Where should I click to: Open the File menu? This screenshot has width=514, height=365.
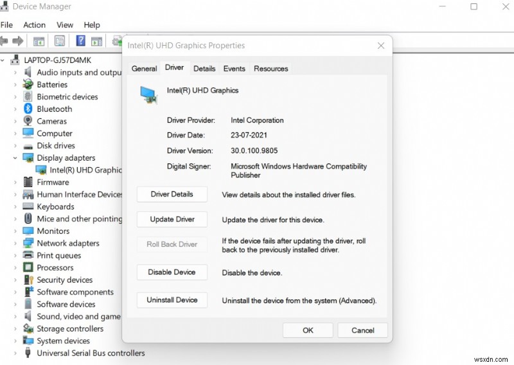pos(6,25)
